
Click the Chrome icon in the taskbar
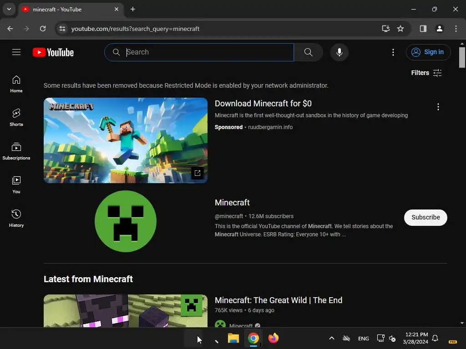(253, 338)
